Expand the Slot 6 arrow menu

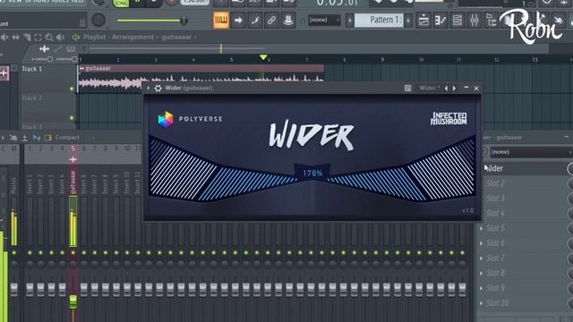pos(482,243)
